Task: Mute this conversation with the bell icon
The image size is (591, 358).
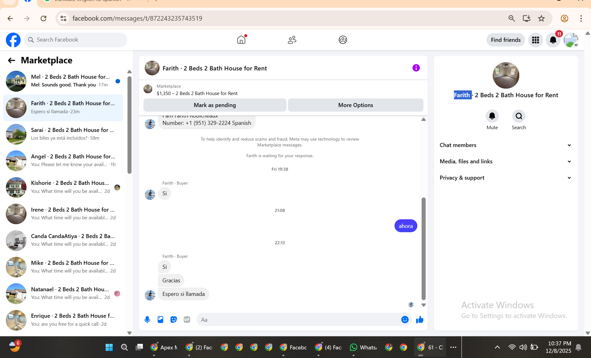Action: (492, 116)
